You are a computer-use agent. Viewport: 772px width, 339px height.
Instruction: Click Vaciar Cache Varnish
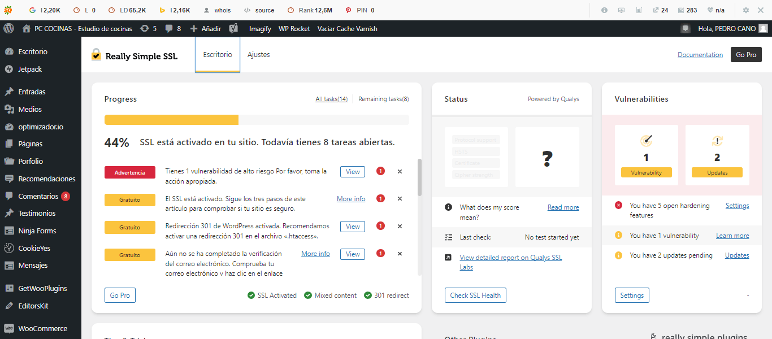tap(347, 28)
